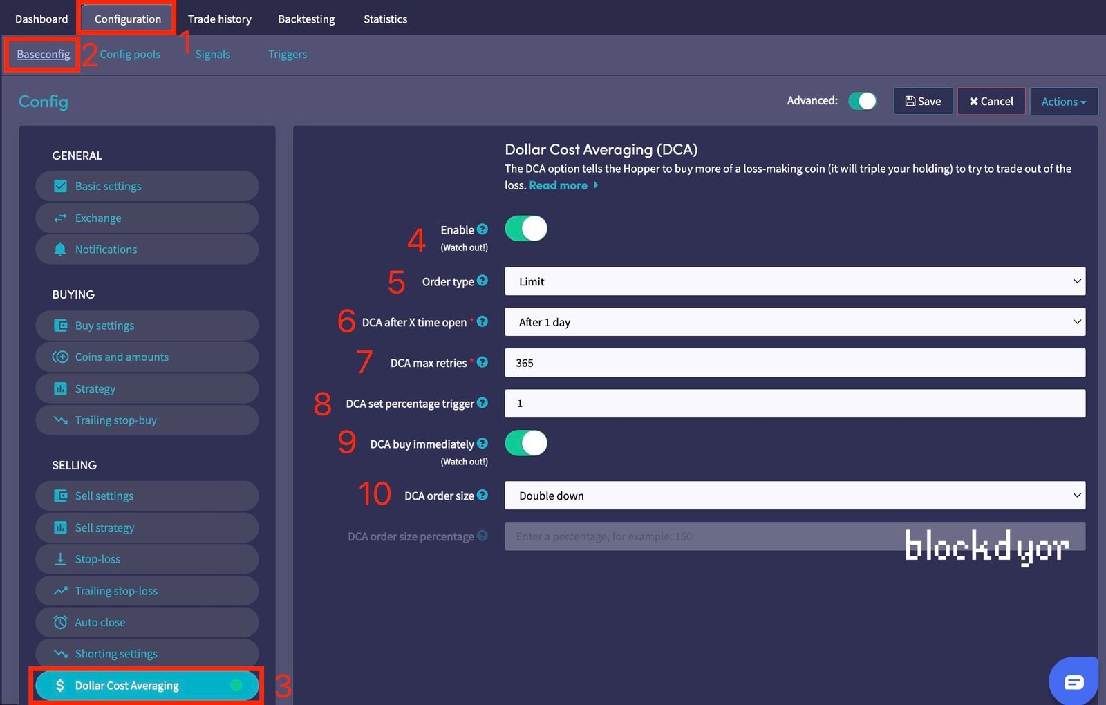Open the chat bubble in the bottom corner
Image resolution: width=1106 pixels, height=705 pixels.
[1074, 681]
